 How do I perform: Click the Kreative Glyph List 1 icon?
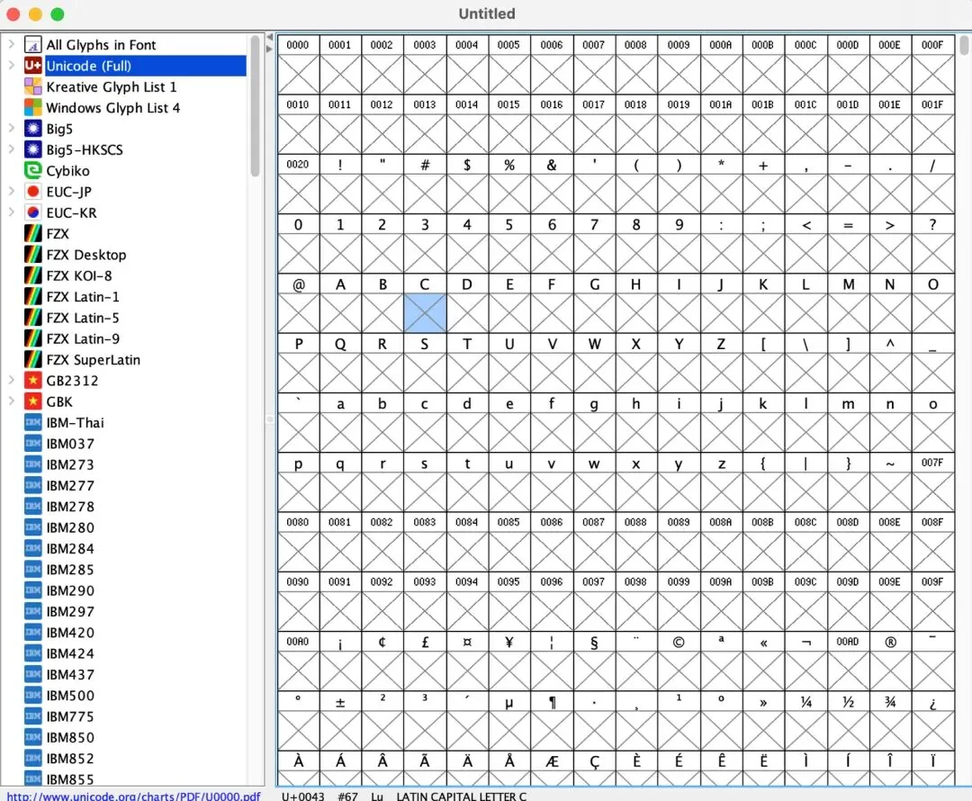pyautogui.click(x=33, y=86)
